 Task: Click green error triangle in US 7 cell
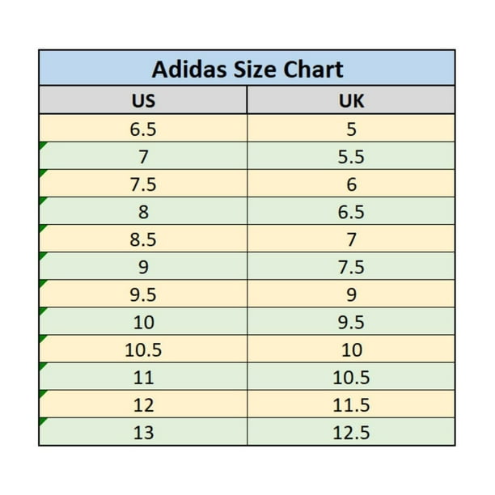click(x=42, y=146)
